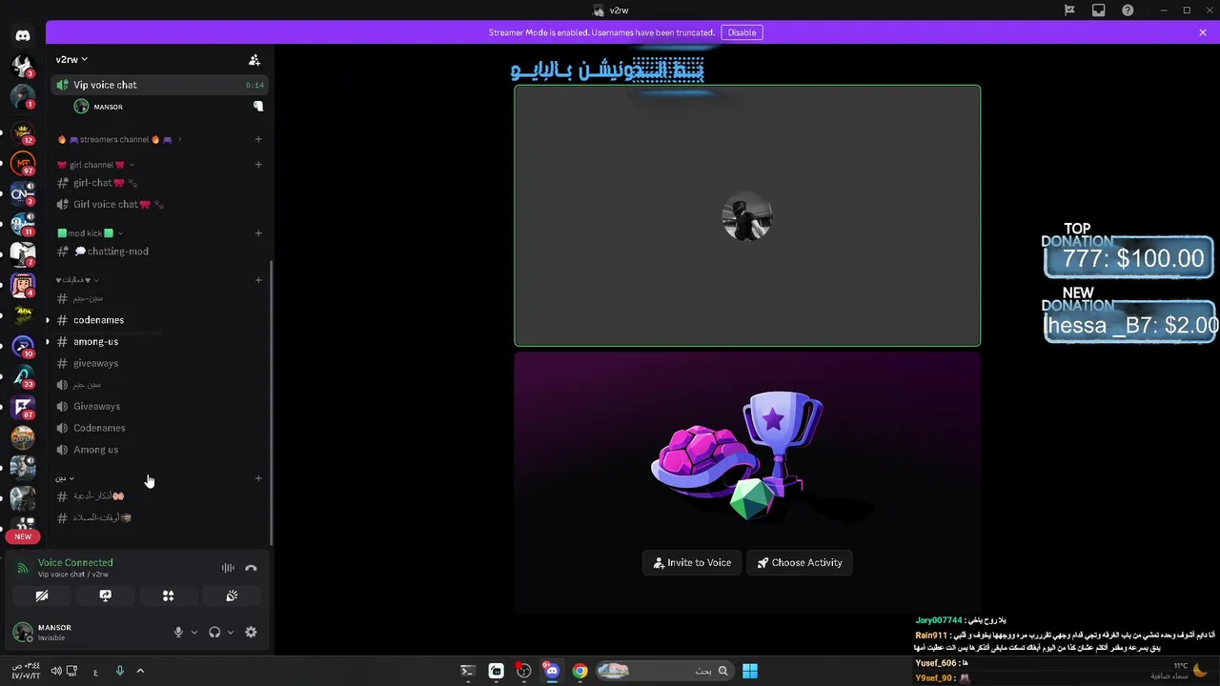The image size is (1220, 686).
Task: Open the help question mark icon
Action: (x=1128, y=10)
